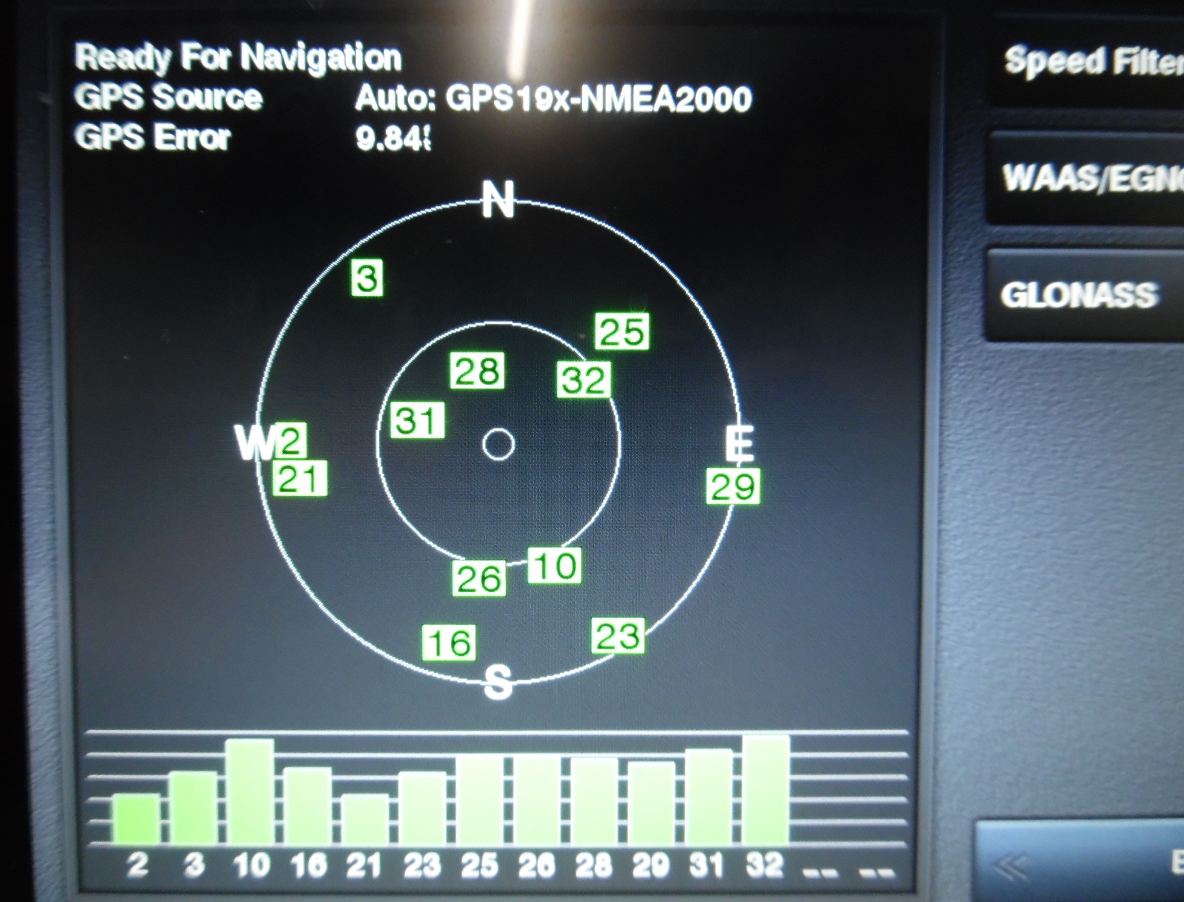Click the GPS Source Auto value
The height and width of the screenshot is (902, 1184).
(553, 98)
